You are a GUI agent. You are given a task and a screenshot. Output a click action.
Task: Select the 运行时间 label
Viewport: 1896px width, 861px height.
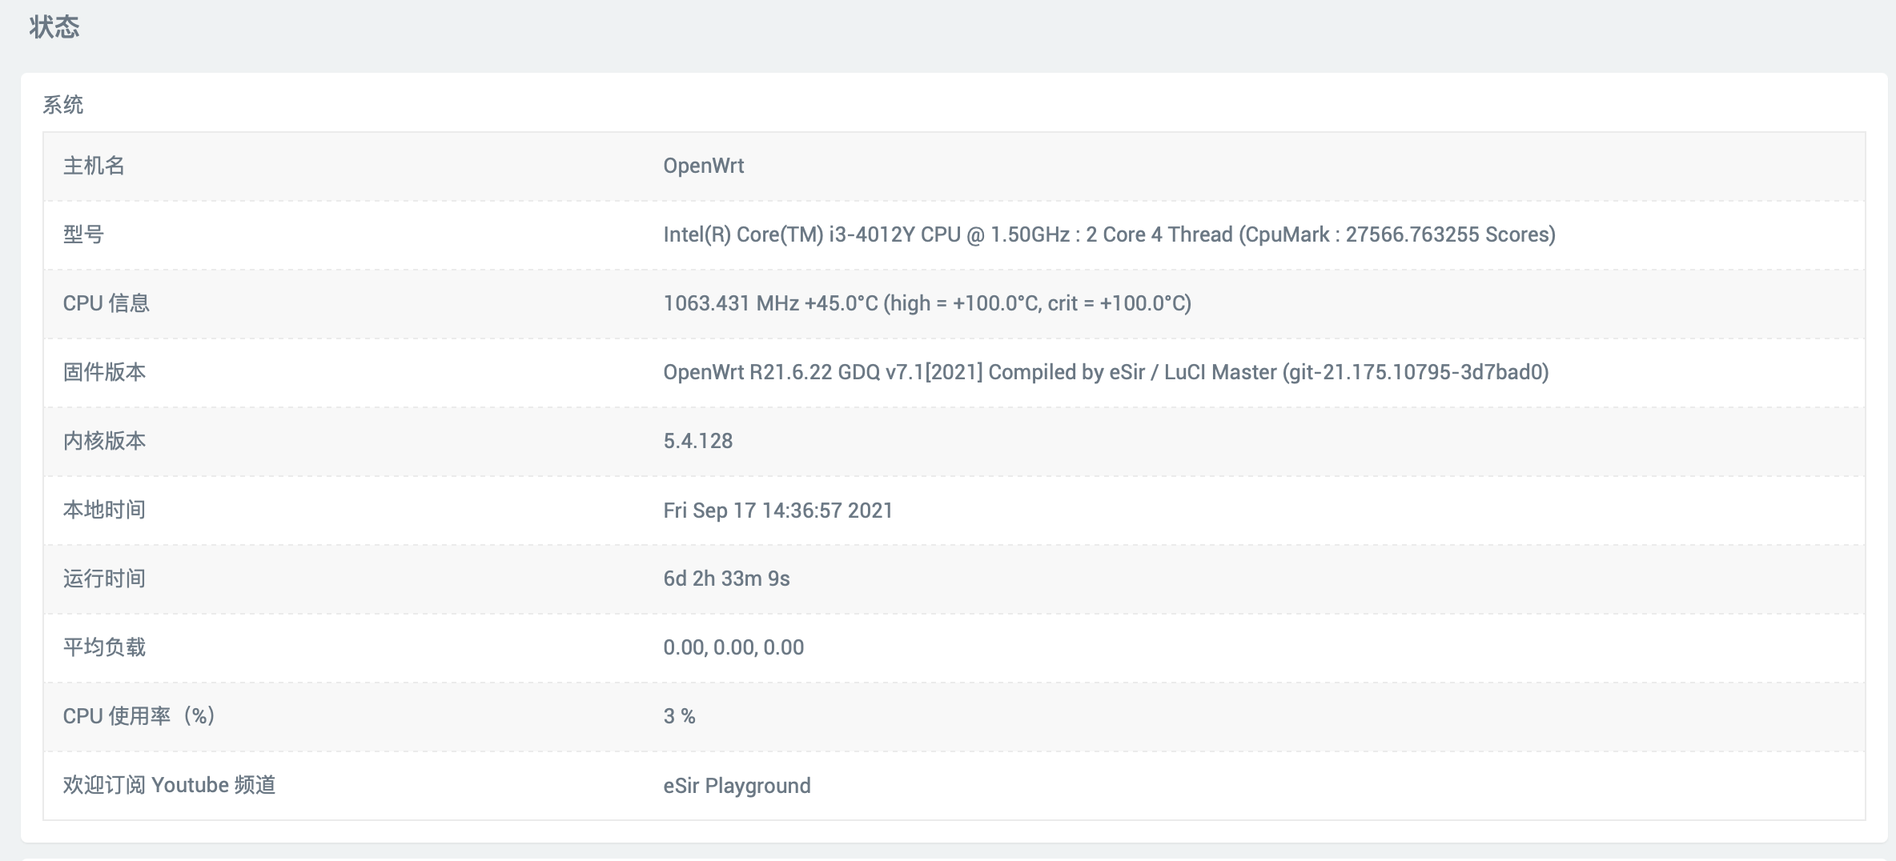pos(104,579)
